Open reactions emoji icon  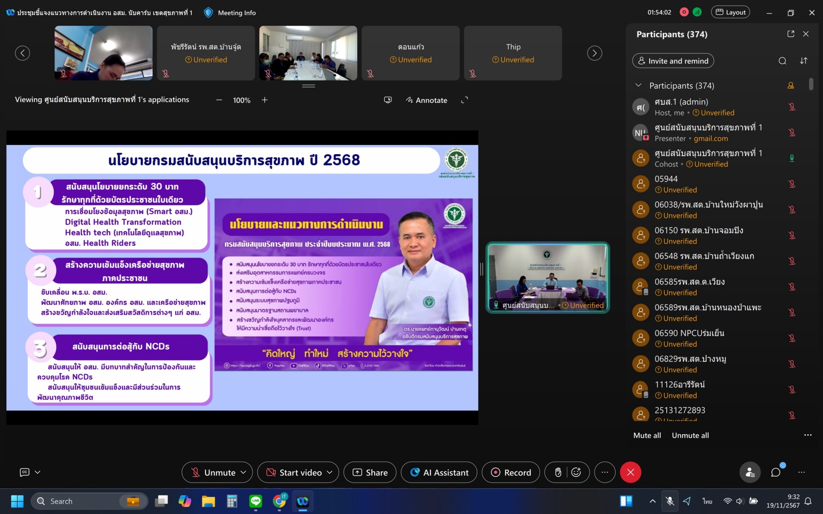click(x=576, y=472)
